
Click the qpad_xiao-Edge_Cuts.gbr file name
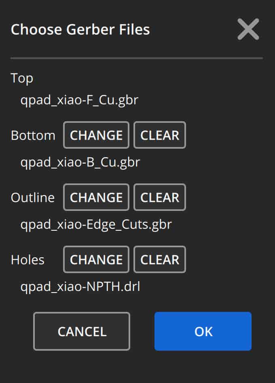click(96, 224)
